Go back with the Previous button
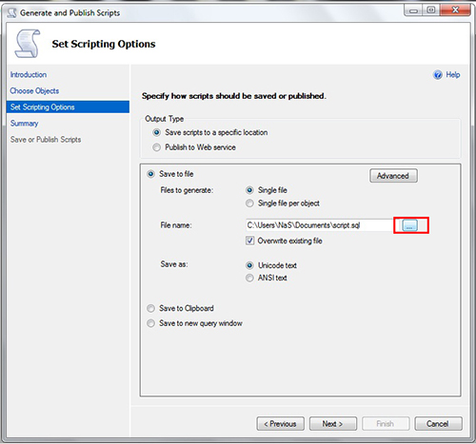The height and width of the screenshot is (444, 476). (x=280, y=424)
